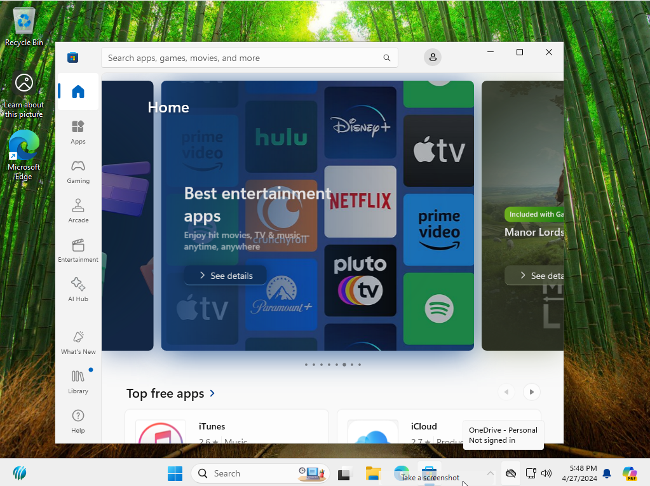Open AI Hub from sidebar
Screen dimensions: 650x486
pos(78,289)
